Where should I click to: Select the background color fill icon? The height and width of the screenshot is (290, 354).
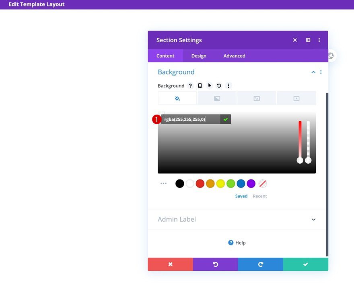pyautogui.click(x=177, y=98)
